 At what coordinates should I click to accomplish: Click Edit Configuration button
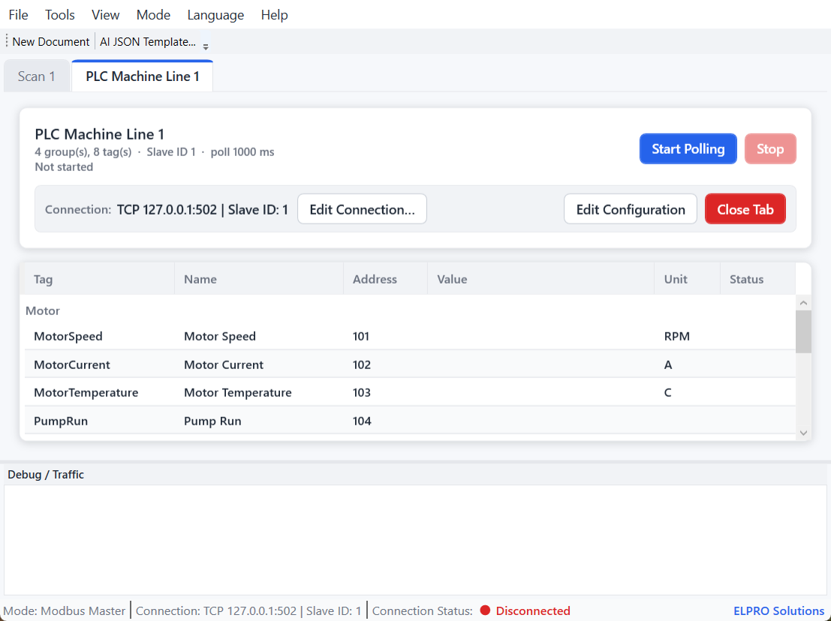(630, 209)
